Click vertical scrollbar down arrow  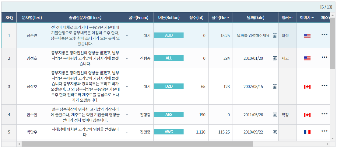[x=332, y=138]
